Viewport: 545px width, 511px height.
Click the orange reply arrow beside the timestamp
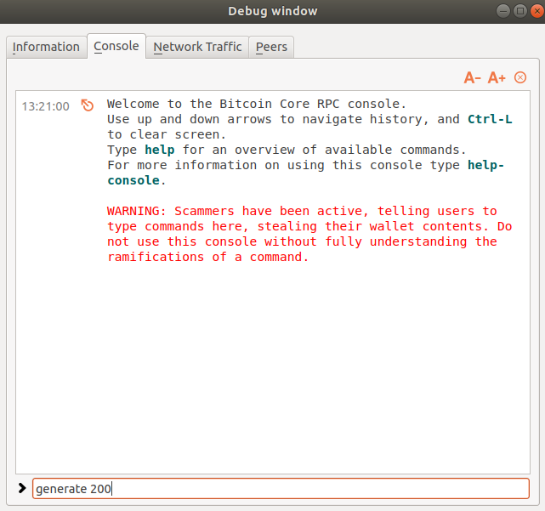coord(87,105)
